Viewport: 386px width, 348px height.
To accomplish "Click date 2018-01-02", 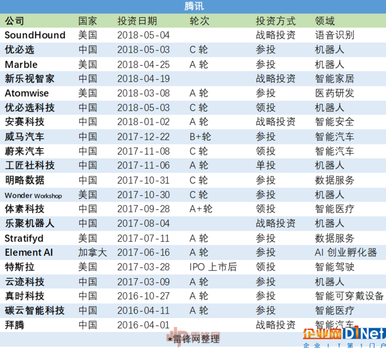I will tap(143, 122).
